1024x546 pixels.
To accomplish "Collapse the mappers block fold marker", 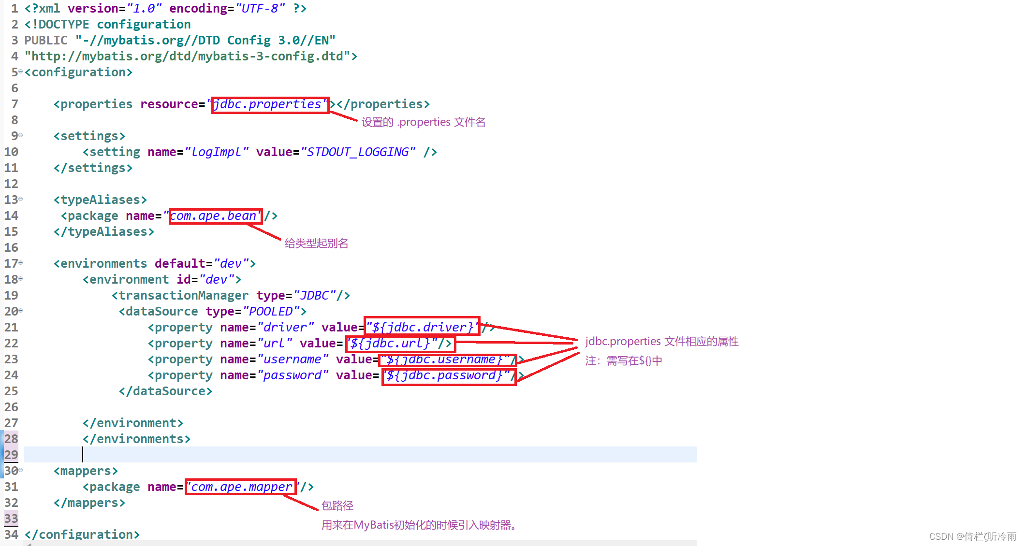I will pyautogui.click(x=21, y=470).
